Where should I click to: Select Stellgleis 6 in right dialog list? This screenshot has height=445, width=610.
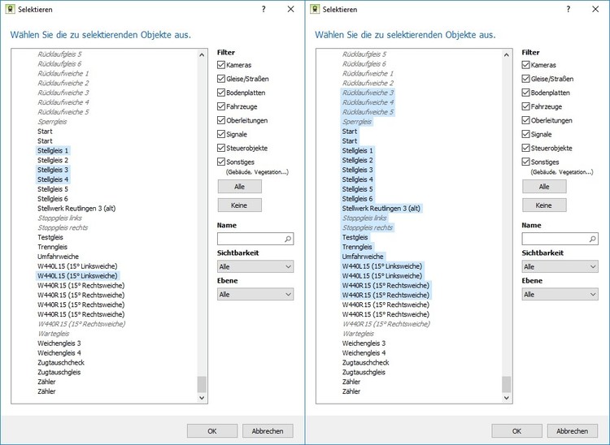point(358,199)
